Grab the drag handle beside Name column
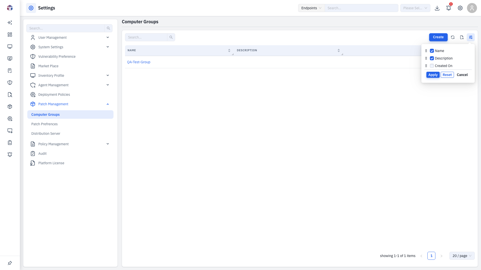The width and height of the screenshot is (481, 270). [426, 51]
